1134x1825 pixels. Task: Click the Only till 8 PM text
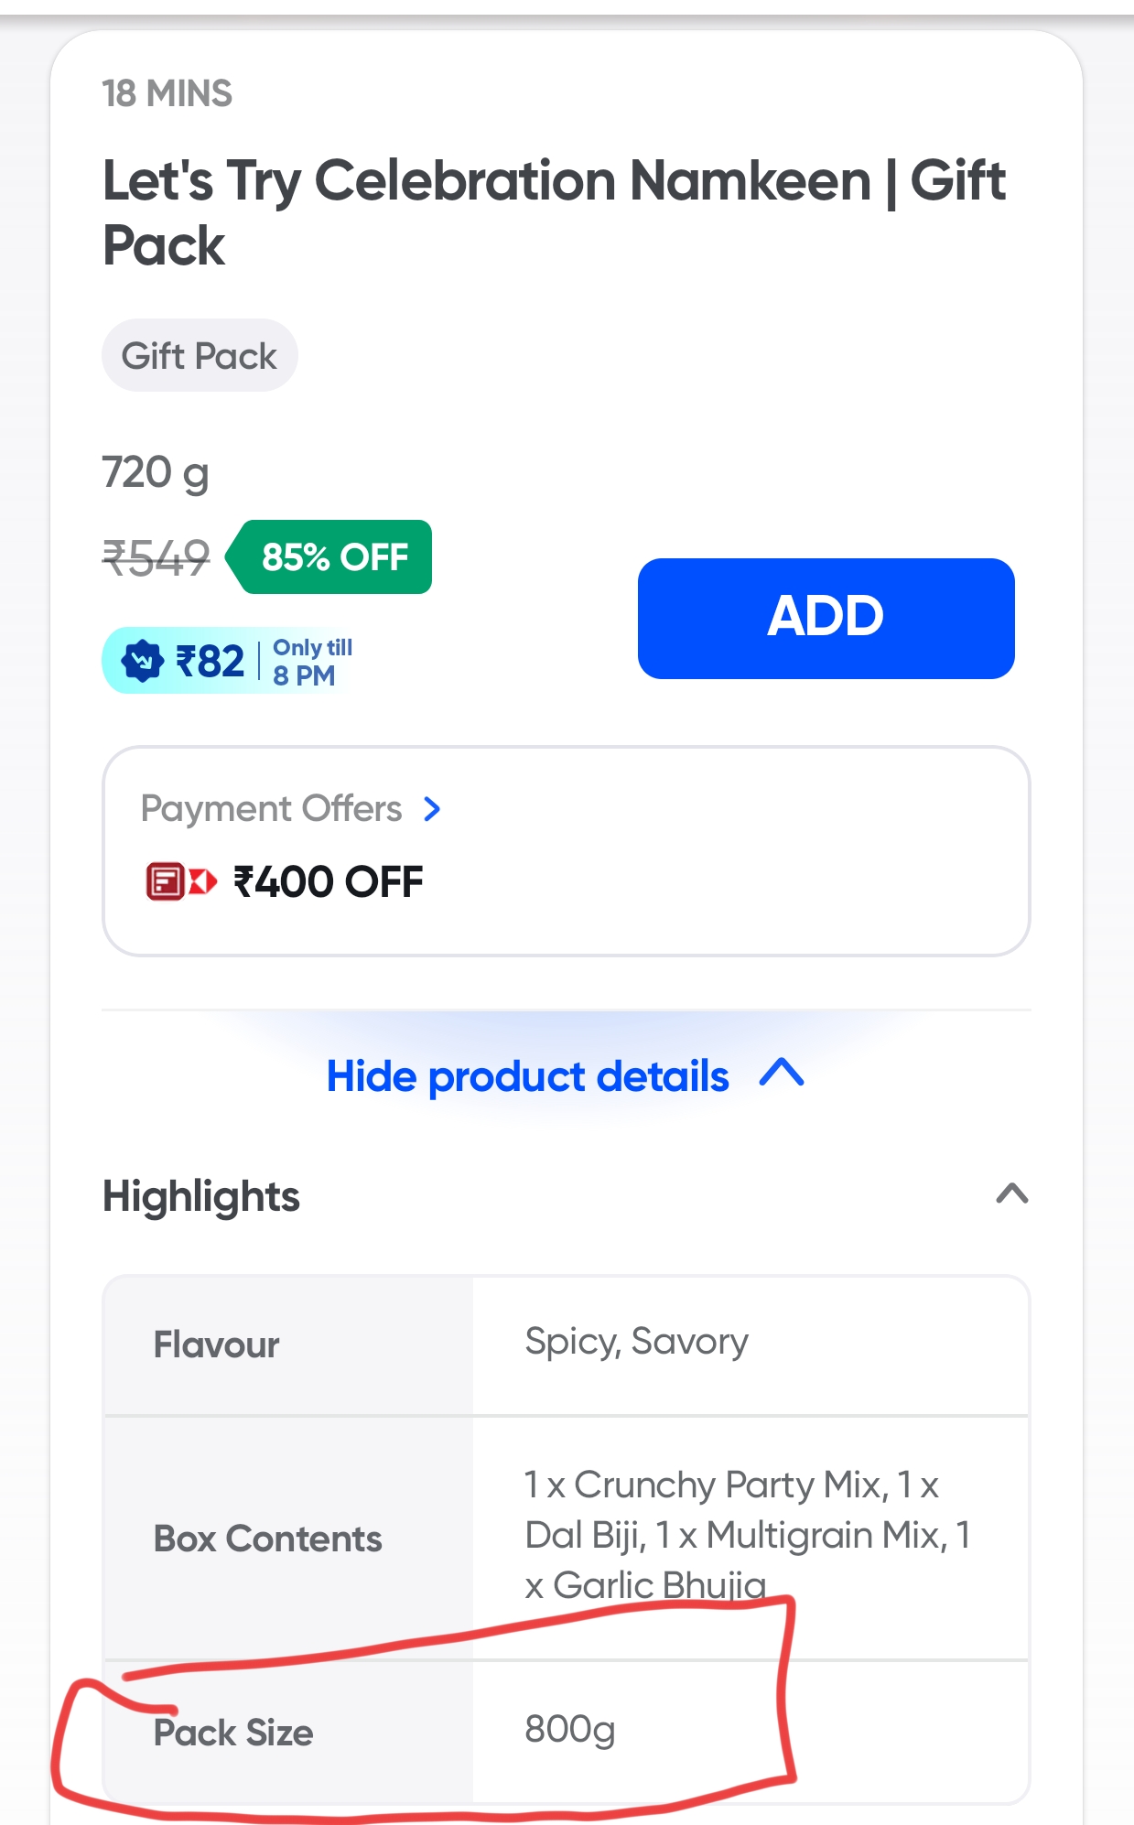[312, 661]
